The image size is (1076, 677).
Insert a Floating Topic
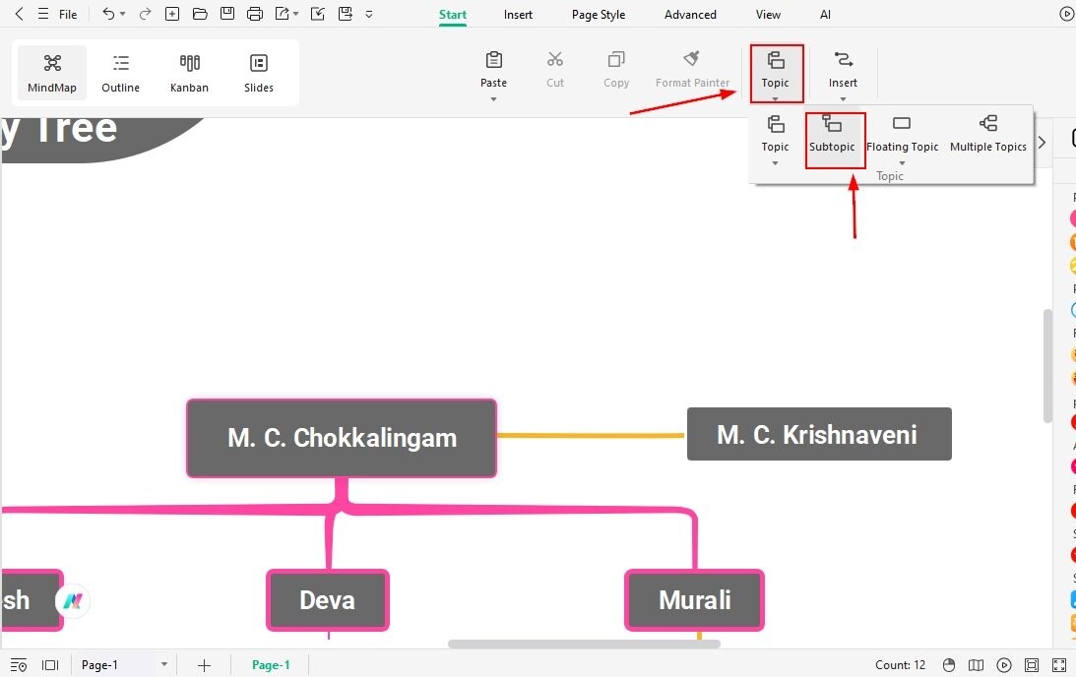tap(902, 133)
